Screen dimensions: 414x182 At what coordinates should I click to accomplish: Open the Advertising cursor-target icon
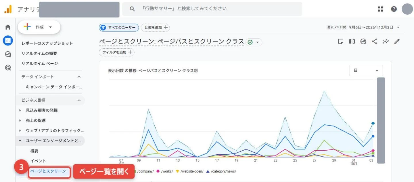pyautogui.click(x=8, y=68)
